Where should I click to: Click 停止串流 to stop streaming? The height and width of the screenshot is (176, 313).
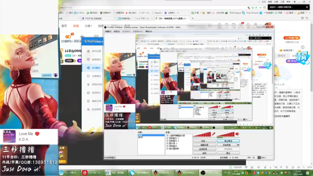pyautogui.click(x=228, y=141)
